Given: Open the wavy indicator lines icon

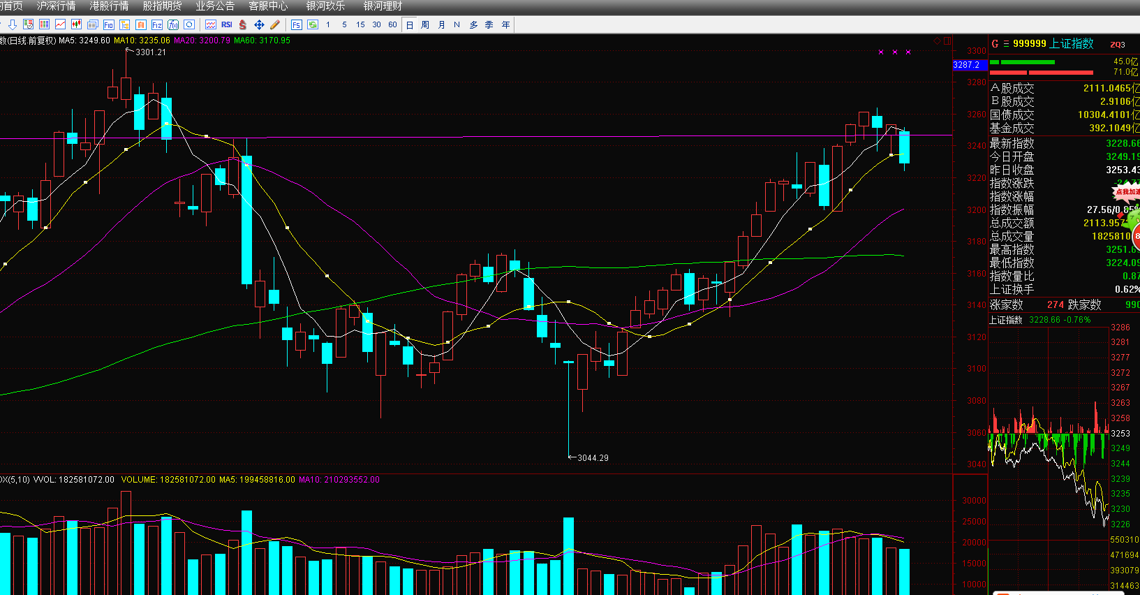Looking at the screenshot, I should point(211,24).
